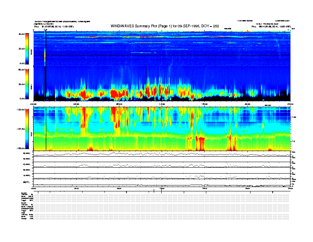313x242 pixels.
Task: Click the top-right Rec position text
Action: (271, 26)
